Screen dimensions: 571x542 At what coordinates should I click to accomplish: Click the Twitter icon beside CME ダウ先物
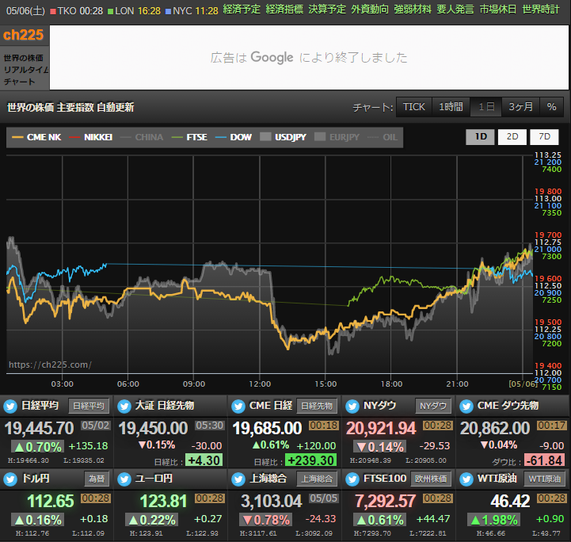(466, 406)
